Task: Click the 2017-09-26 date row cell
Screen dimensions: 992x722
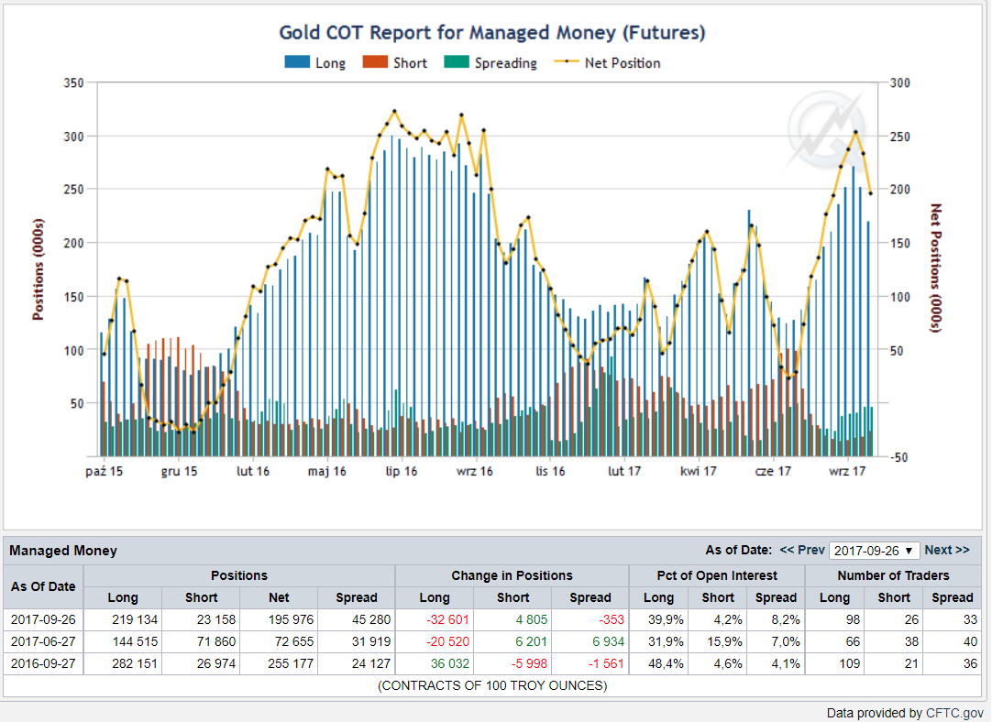Action: pyautogui.click(x=43, y=619)
